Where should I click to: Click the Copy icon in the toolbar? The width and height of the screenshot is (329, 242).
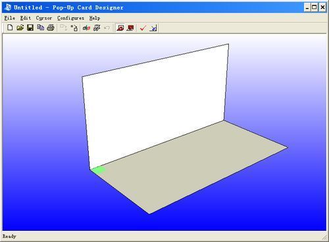point(41,28)
